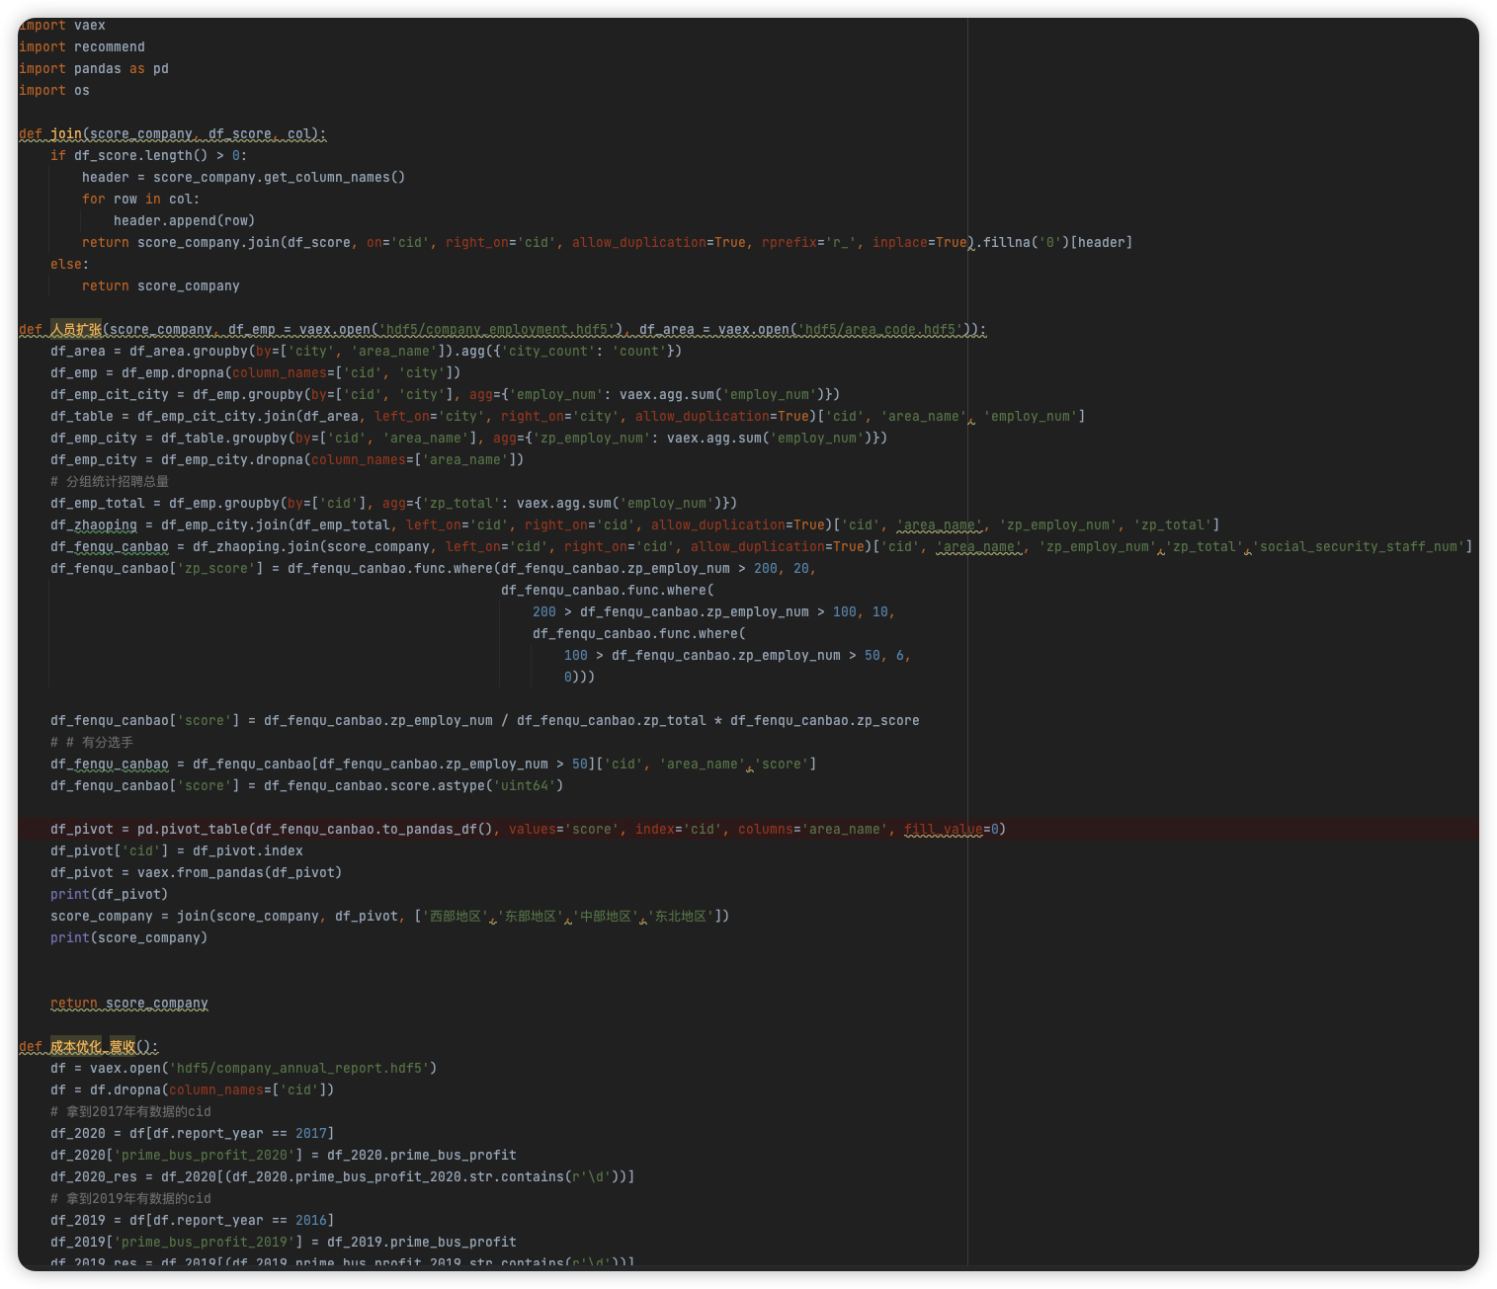Place cursor on 'if df_score.length() > 0:' line

click(x=149, y=156)
